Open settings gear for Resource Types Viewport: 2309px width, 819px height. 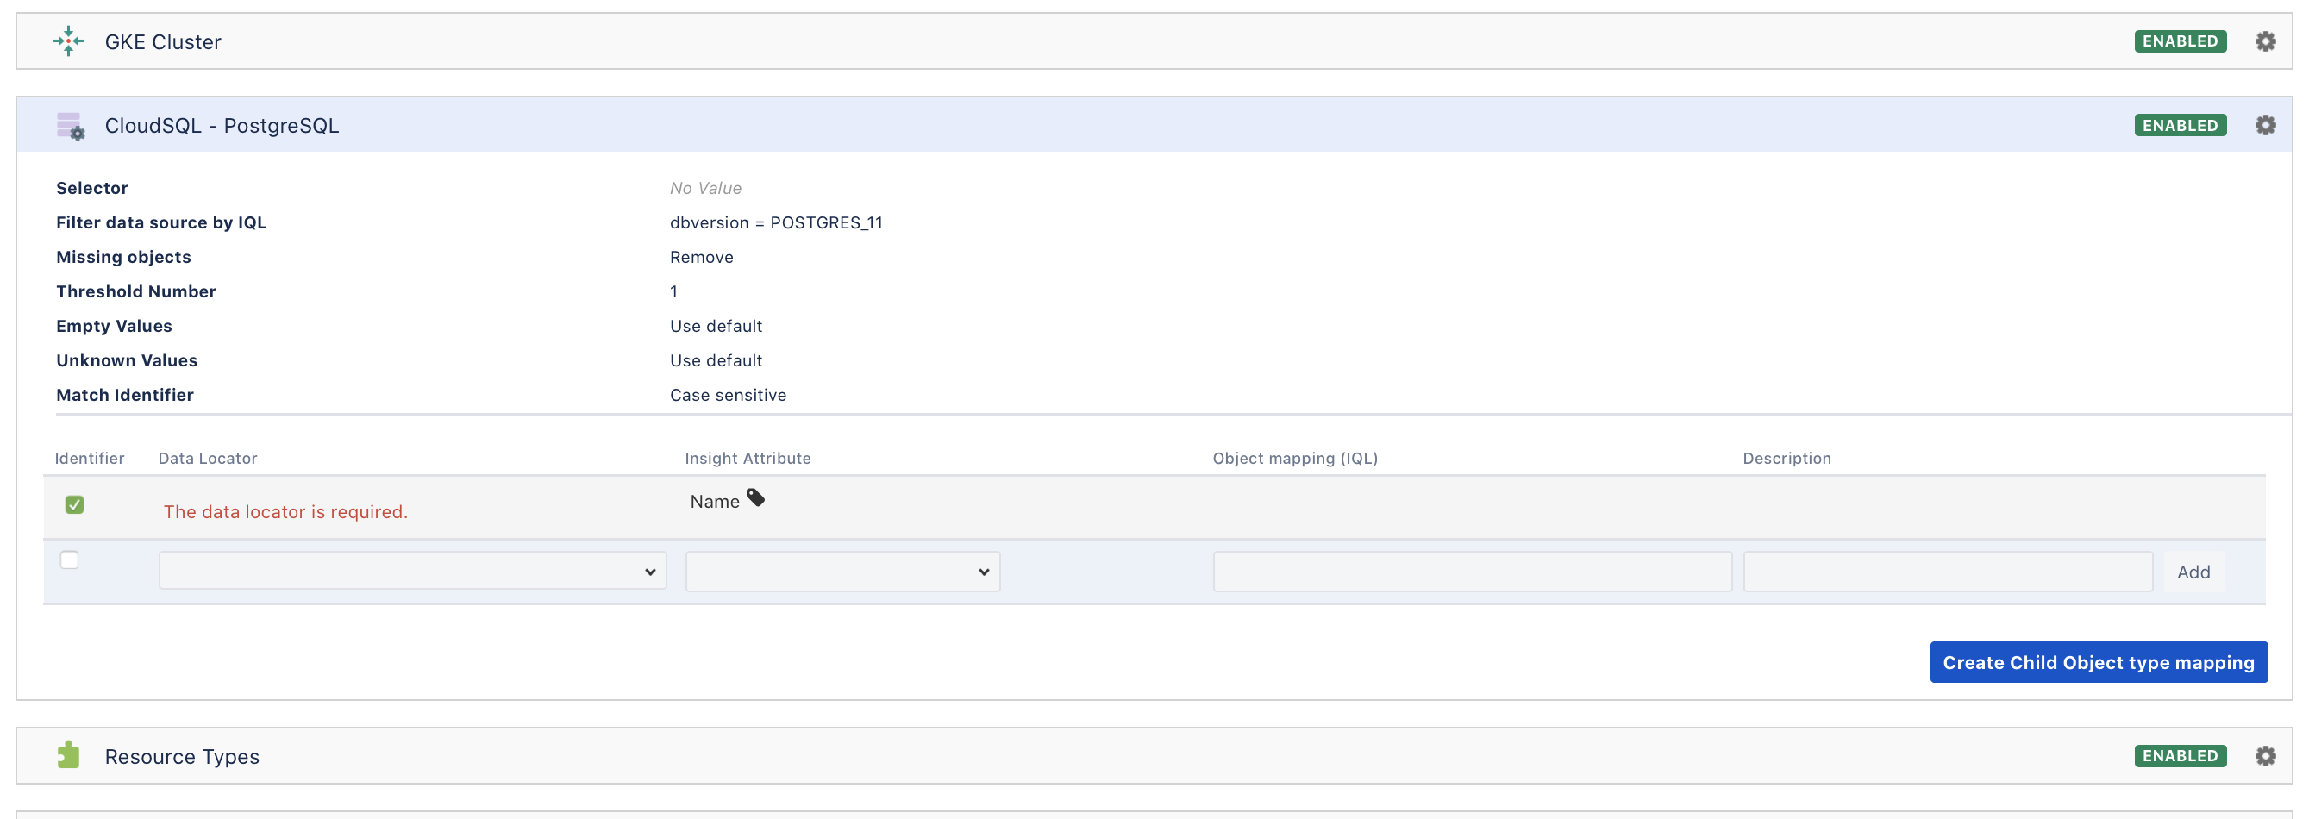pos(2265,755)
